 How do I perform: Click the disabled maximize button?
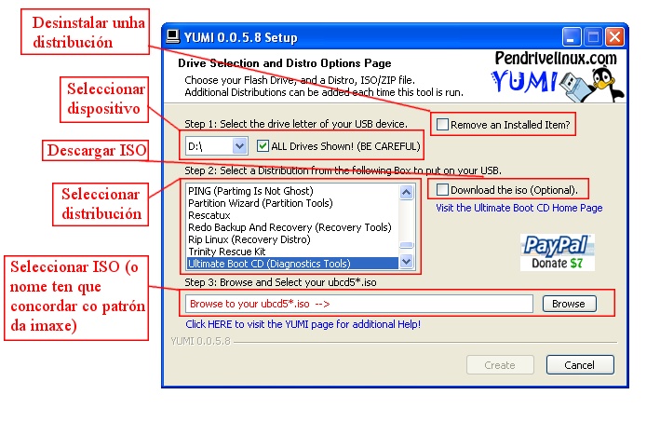tap(593, 37)
